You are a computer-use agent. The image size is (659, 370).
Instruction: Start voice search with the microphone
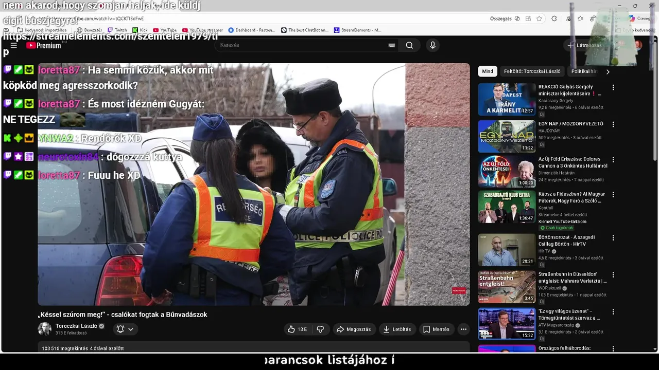[432, 45]
